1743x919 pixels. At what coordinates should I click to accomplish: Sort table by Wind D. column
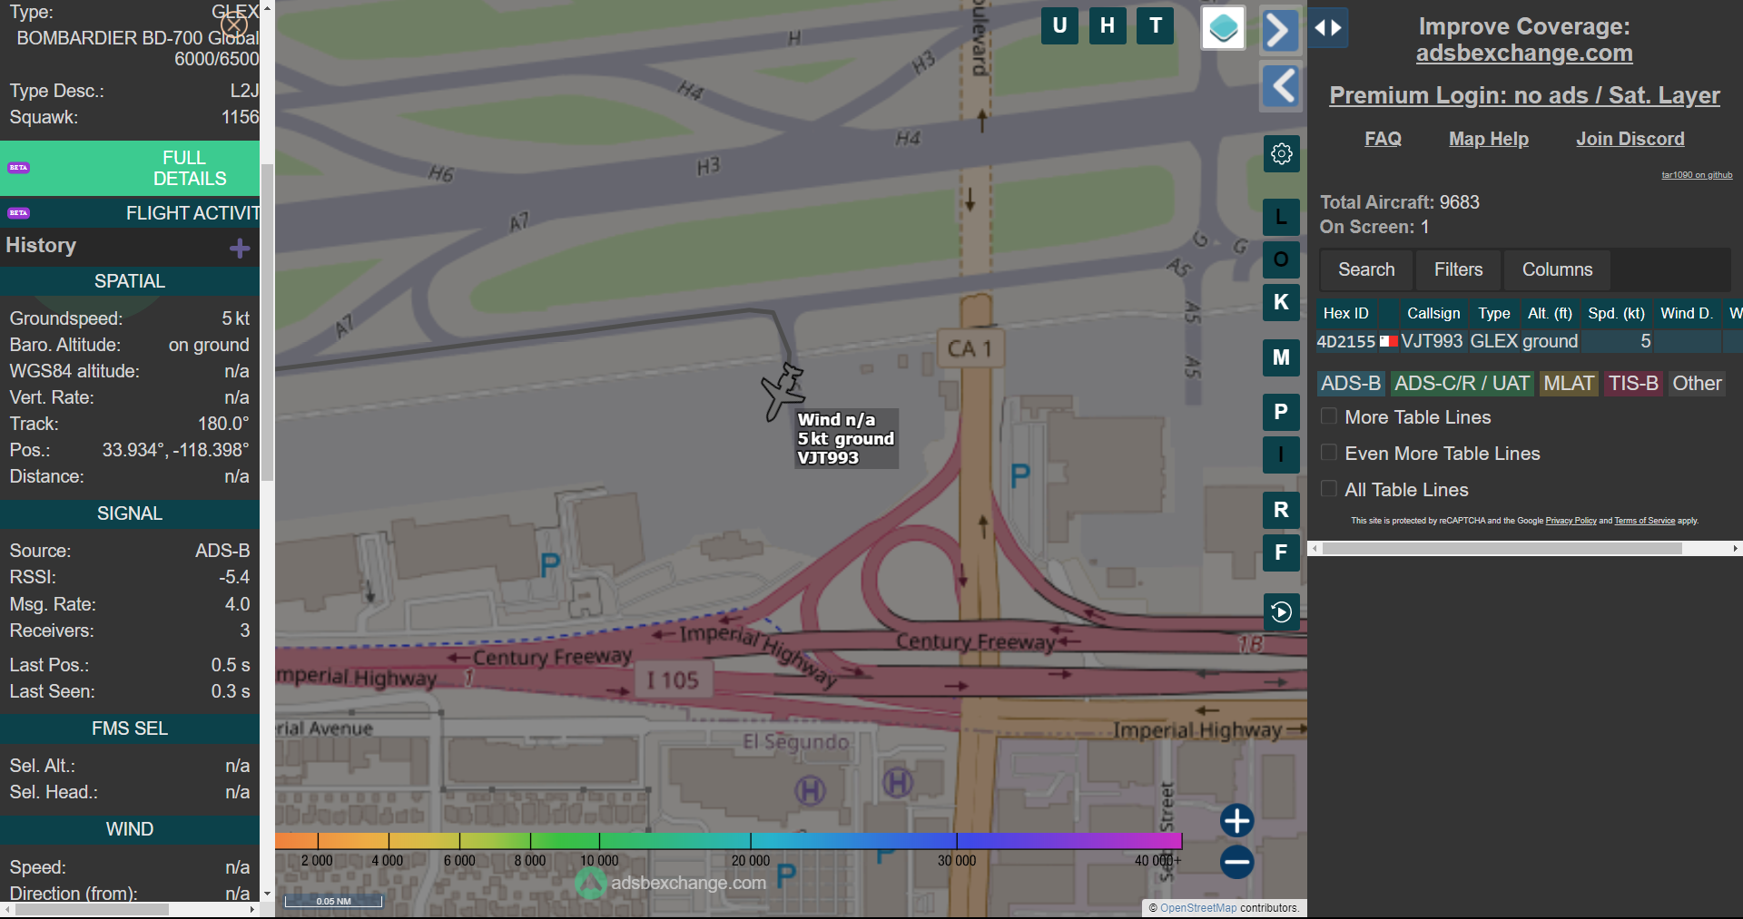click(x=1686, y=313)
